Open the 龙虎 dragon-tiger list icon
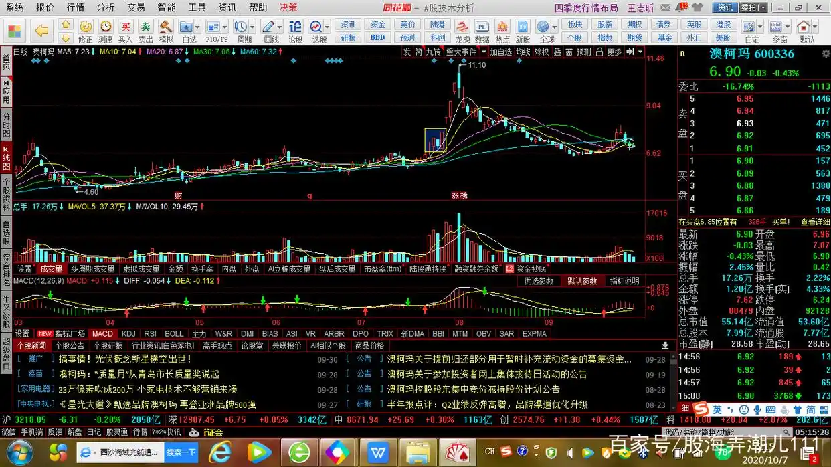 pos(462,27)
